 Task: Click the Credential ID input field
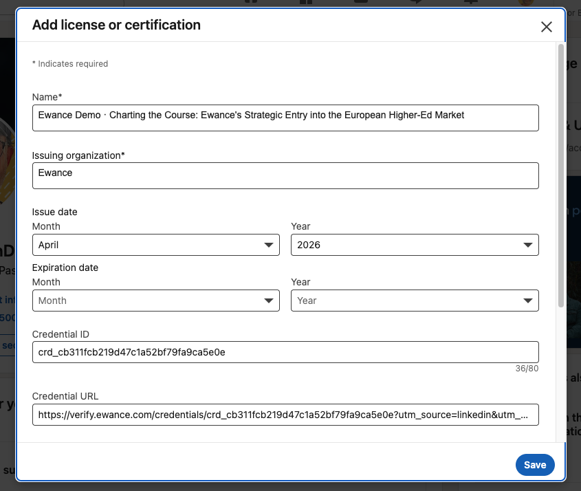(x=285, y=352)
